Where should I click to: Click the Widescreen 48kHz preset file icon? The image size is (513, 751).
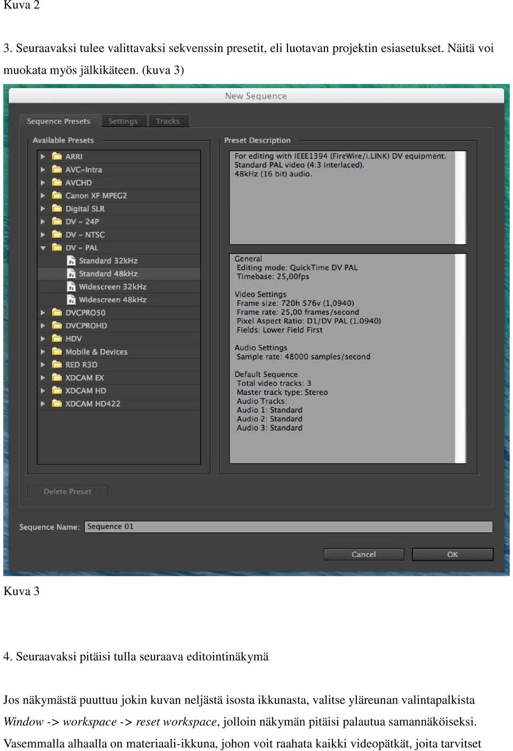[x=71, y=299]
